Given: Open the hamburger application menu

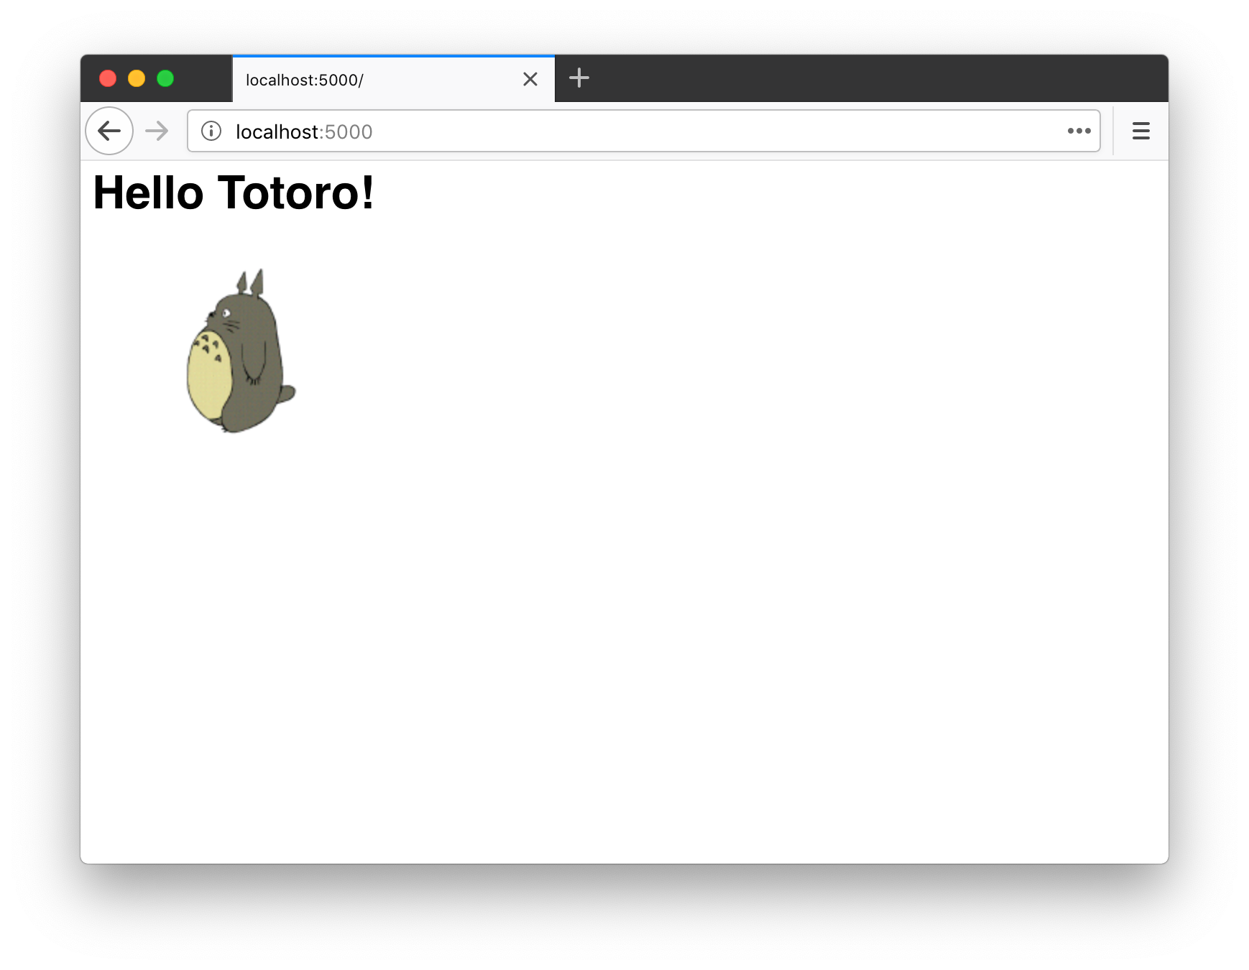Looking at the screenshot, I should [x=1140, y=131].
